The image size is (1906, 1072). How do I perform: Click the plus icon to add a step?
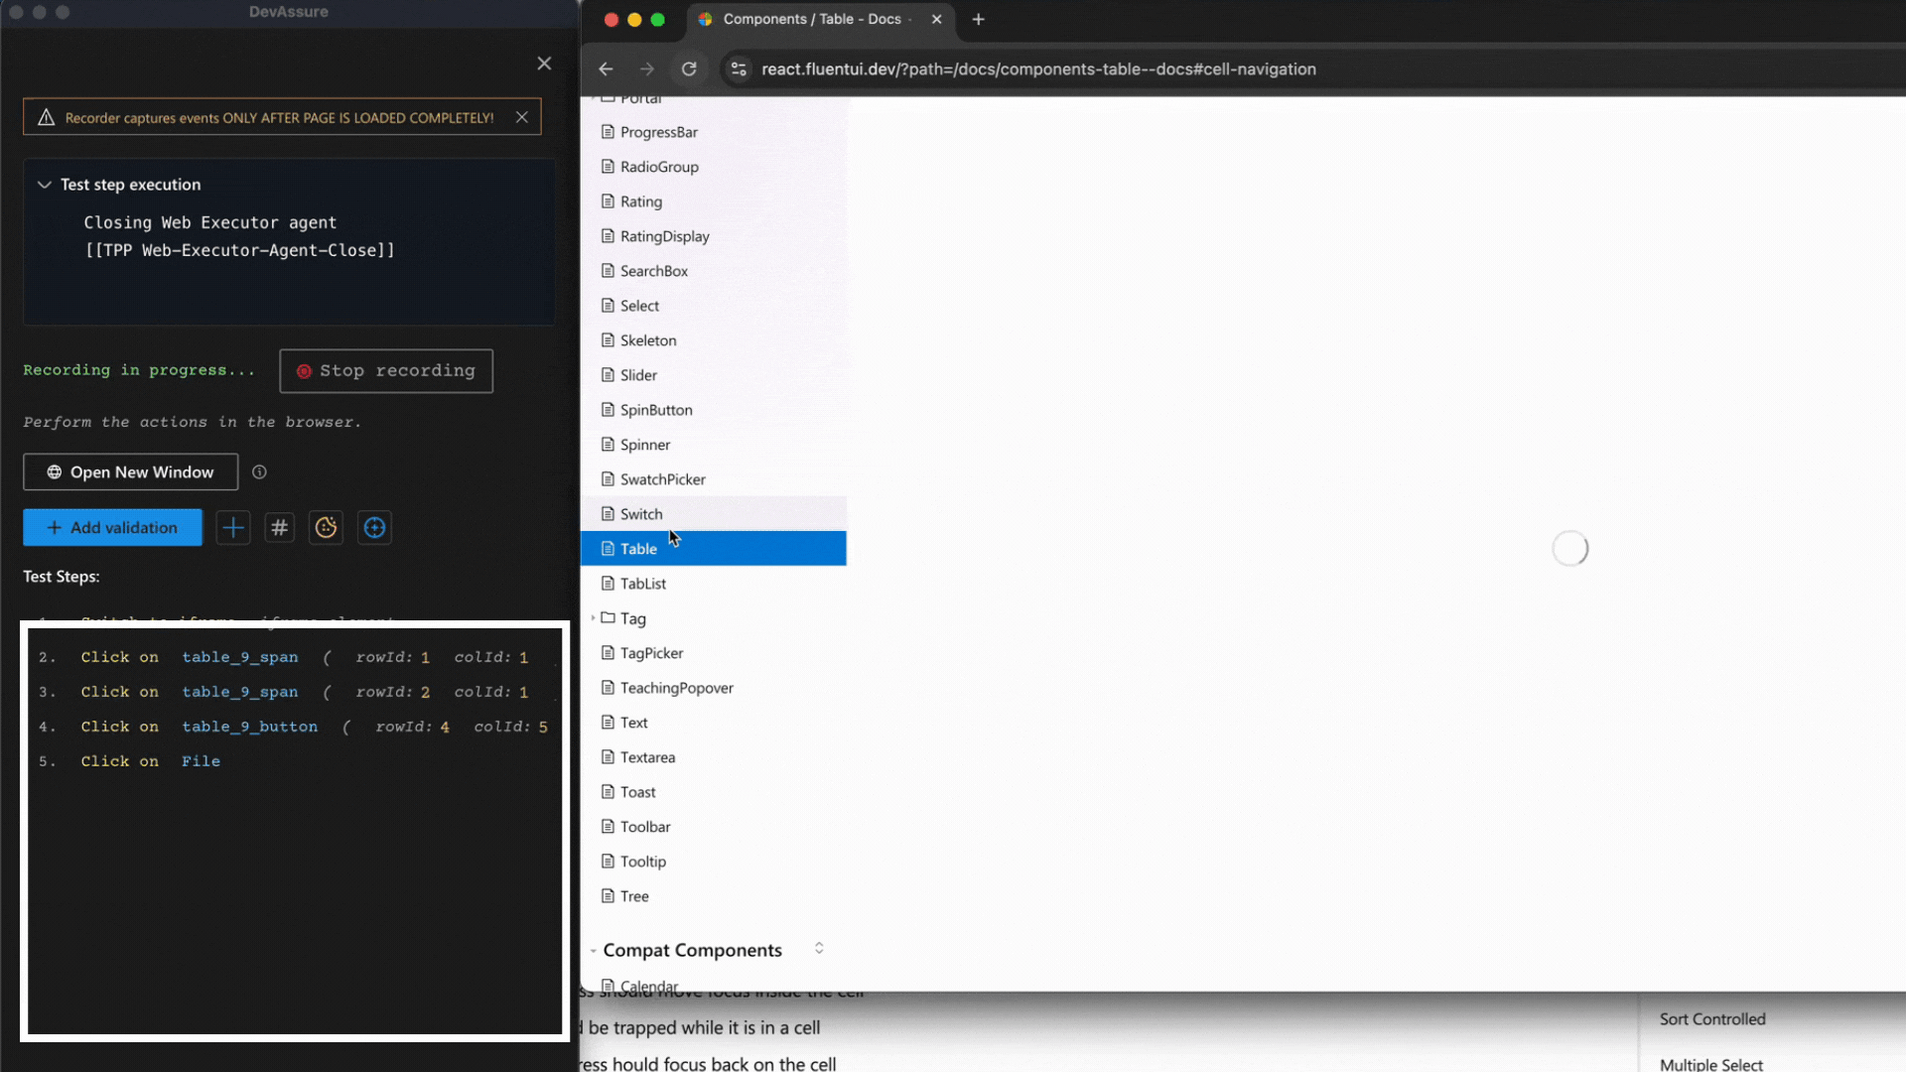pyautogui.click(x=232, y=527)
